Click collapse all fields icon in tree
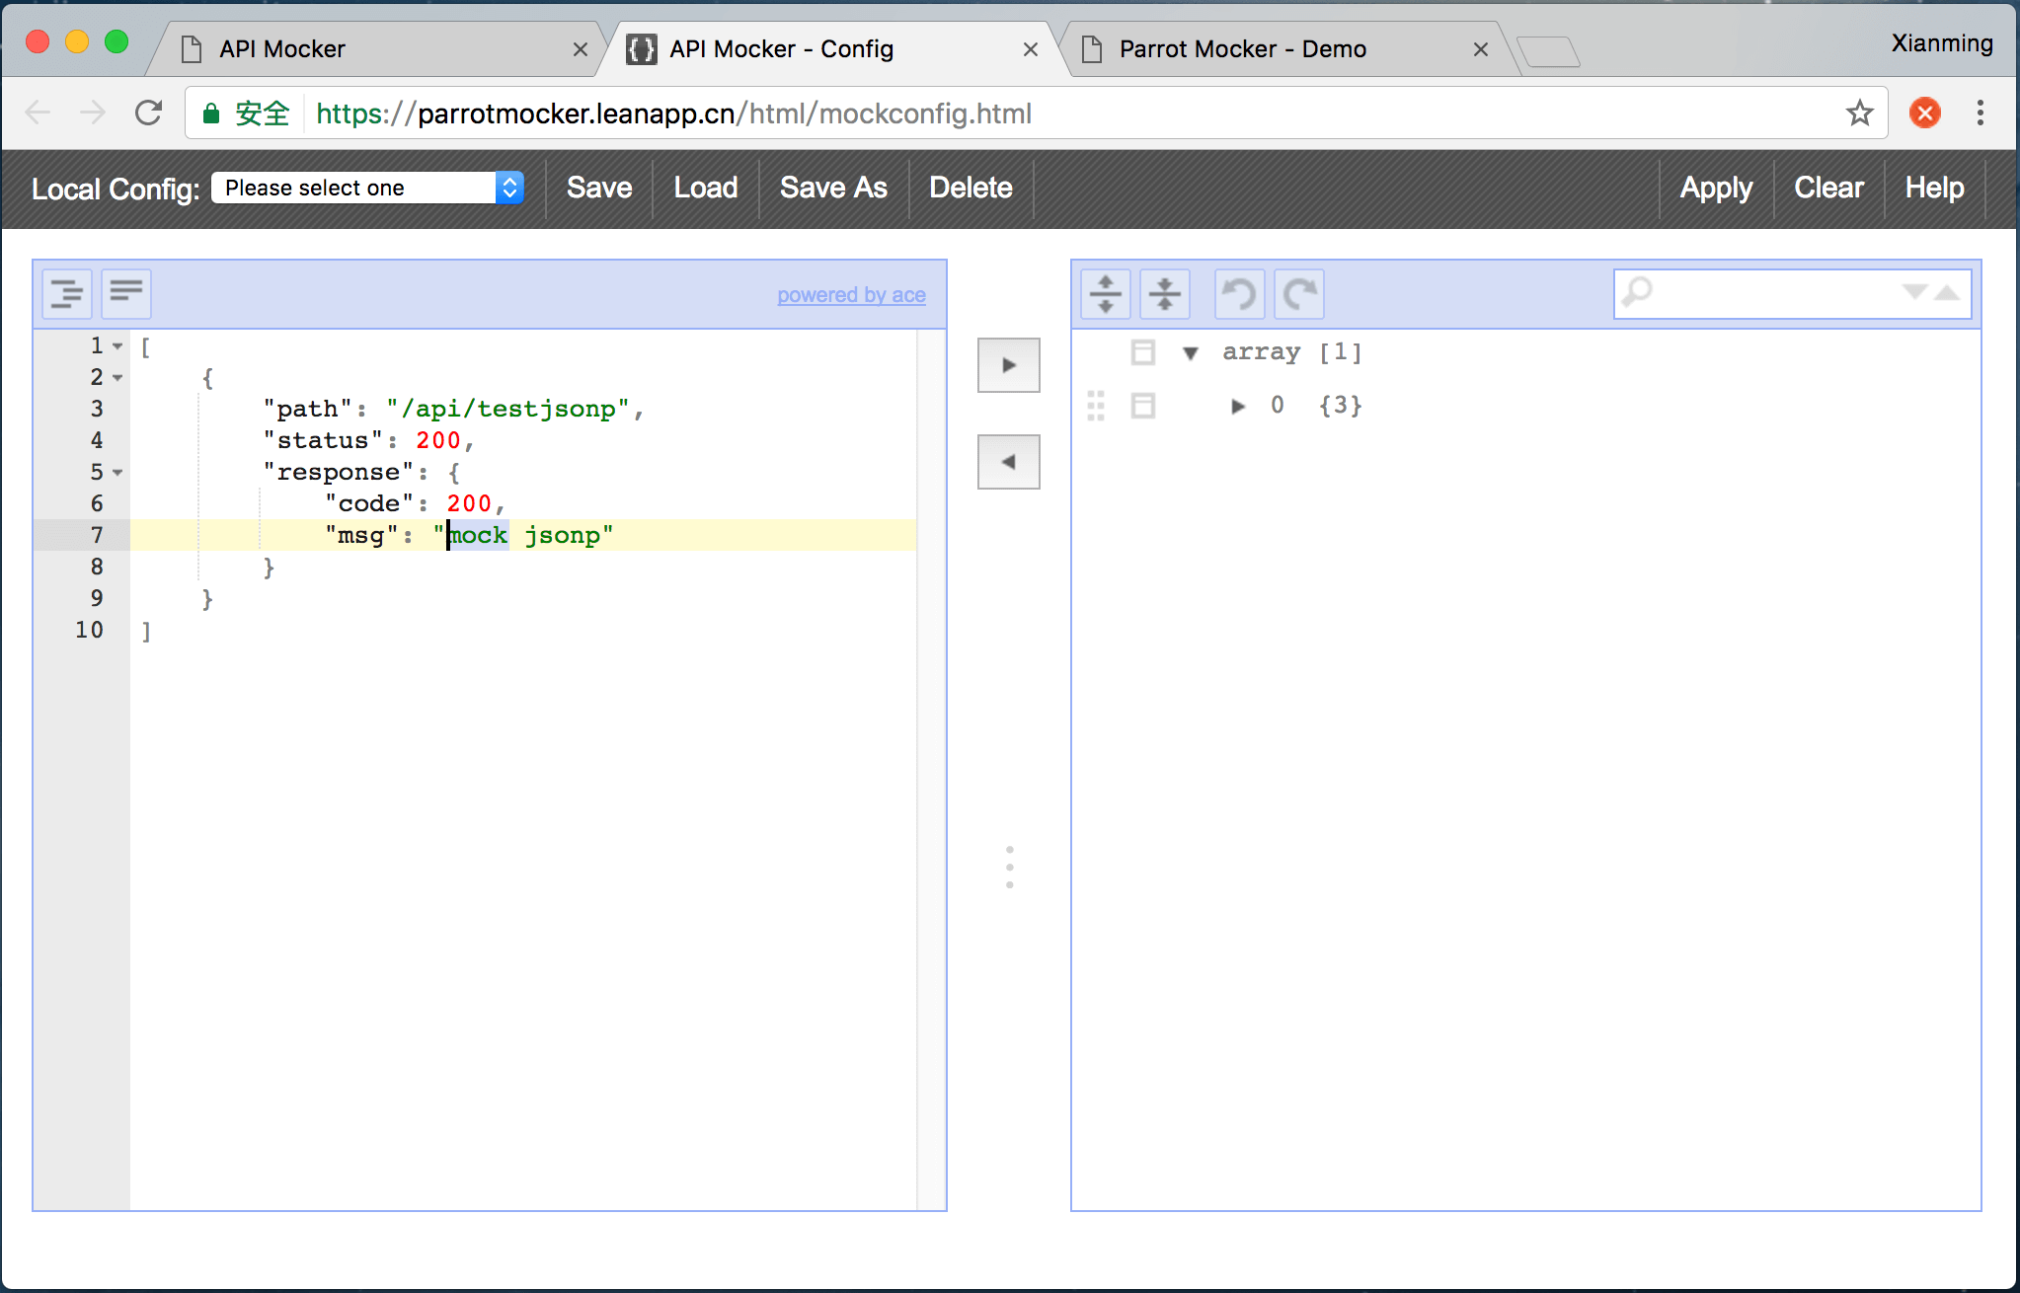Viewport: 2020px width, 1293px height. coord(1165,294)
